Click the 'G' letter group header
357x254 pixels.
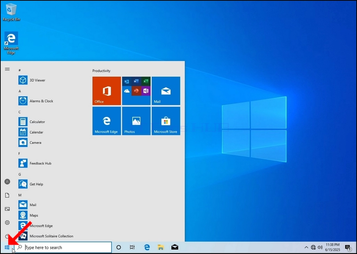point(19,174)
